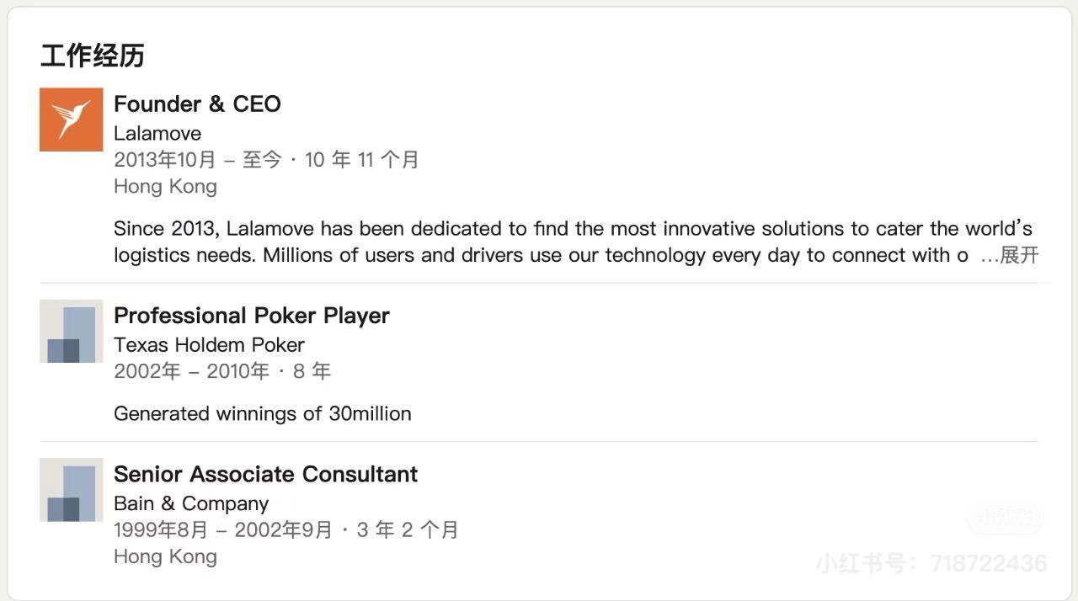This screenshot has width=1078, height=601.
Task: Click the 2013年10月 – 至今 date range
Action: pyautogui.click(x=197, y=160)
